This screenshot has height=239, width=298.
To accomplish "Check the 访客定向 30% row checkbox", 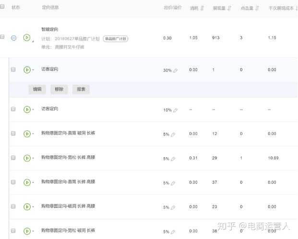I will click(13, 69).
